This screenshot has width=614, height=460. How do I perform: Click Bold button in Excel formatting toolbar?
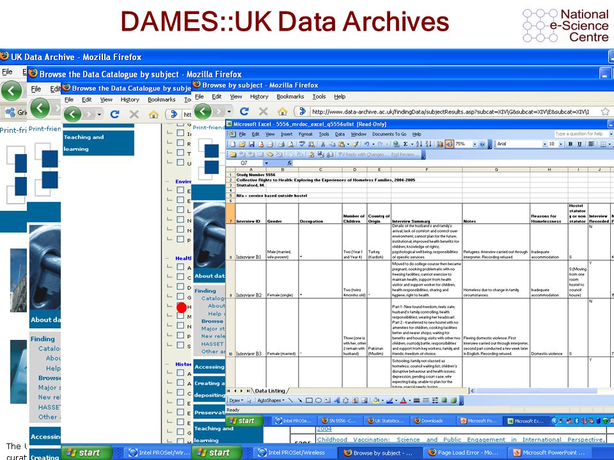coord(570,144)
